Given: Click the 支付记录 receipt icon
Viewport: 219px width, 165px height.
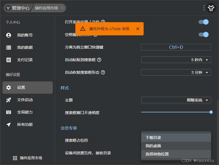Looking at the screenshot, I should tap(8, 60).
